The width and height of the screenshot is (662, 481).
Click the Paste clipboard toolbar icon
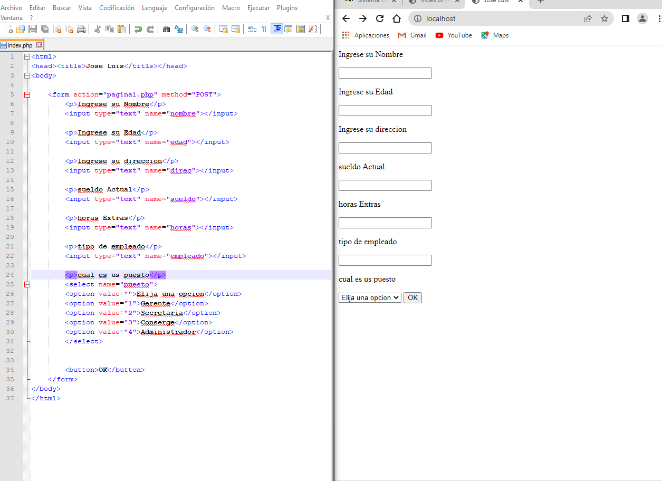[x=122, y=29]
